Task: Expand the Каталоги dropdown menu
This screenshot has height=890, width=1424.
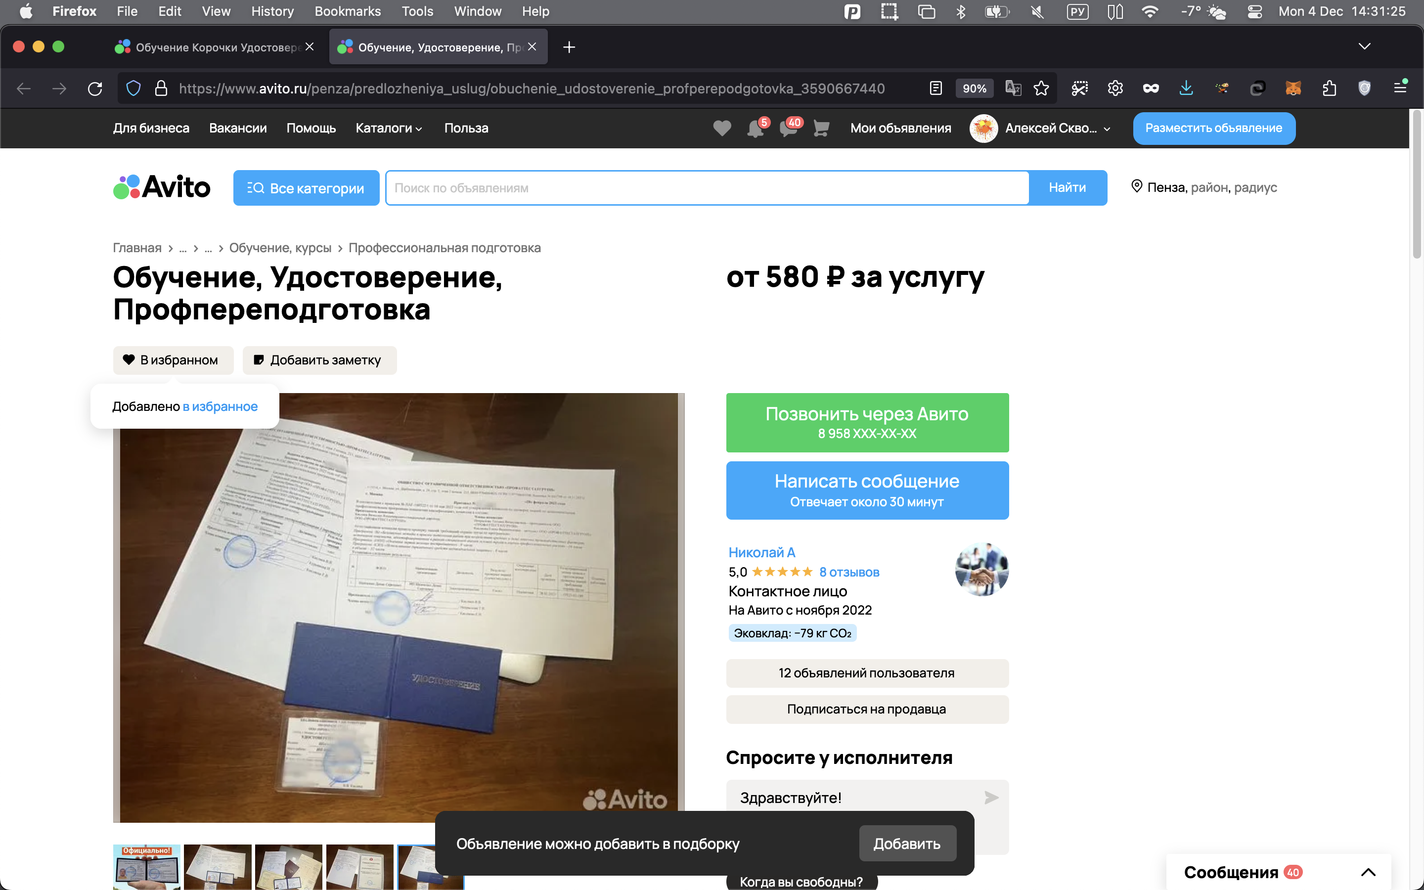Action: [389, 128]
